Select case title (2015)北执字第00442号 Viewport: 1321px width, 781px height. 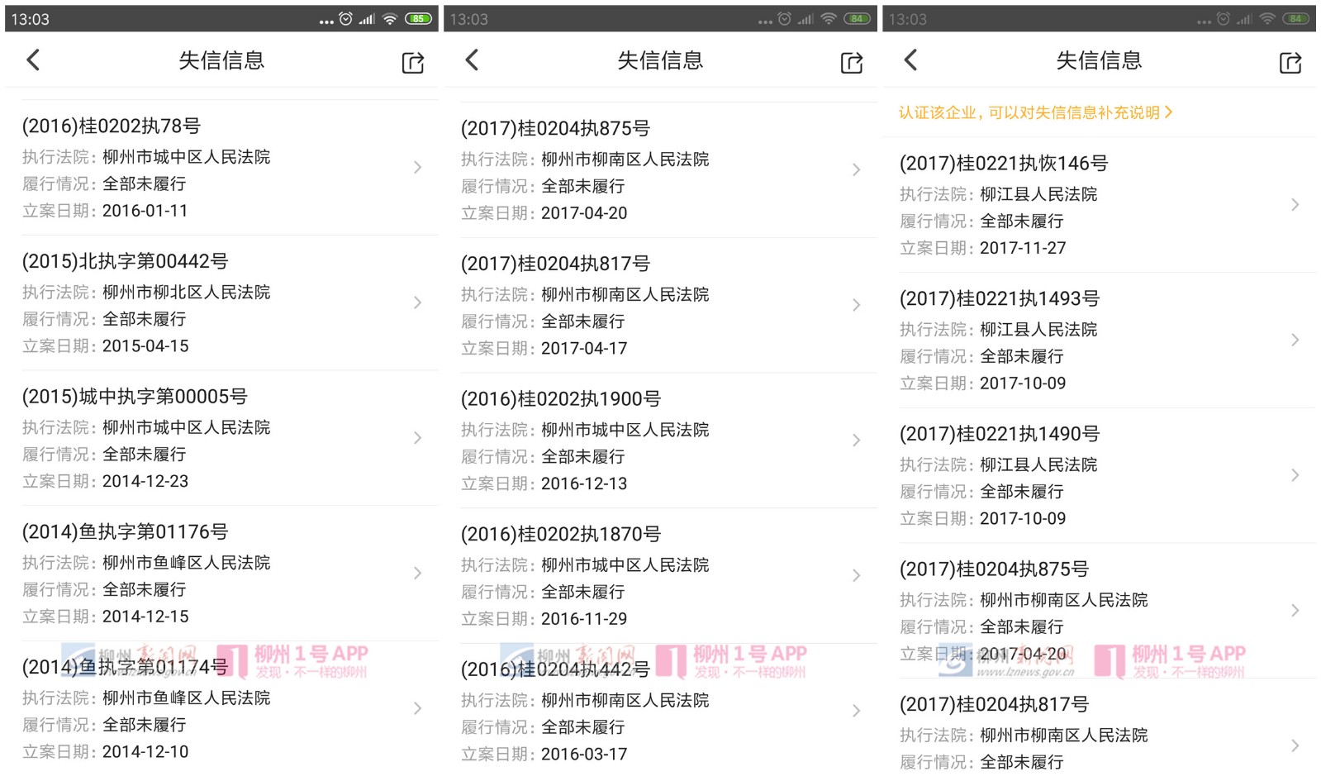pos(125,261)
